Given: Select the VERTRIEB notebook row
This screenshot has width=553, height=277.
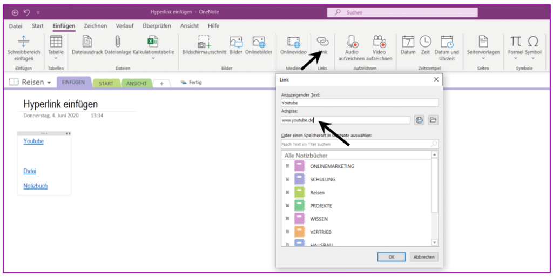Looking at the screenshot, I should coord(356,232).
